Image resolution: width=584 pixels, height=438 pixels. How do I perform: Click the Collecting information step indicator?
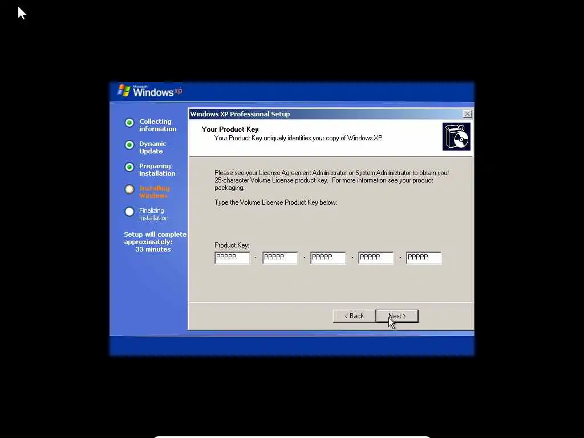pyautogui.click(x=129, y=123)
